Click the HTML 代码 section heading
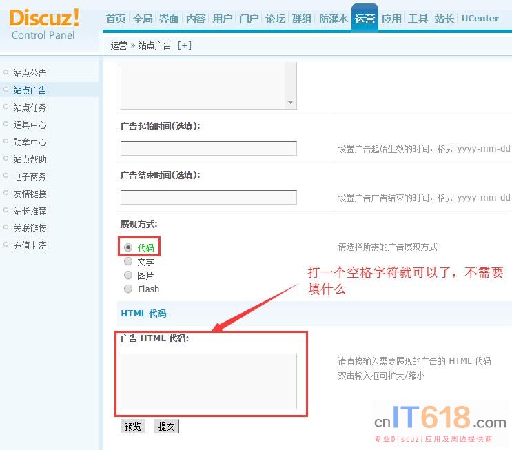The image size is (512, 450). 143,314
